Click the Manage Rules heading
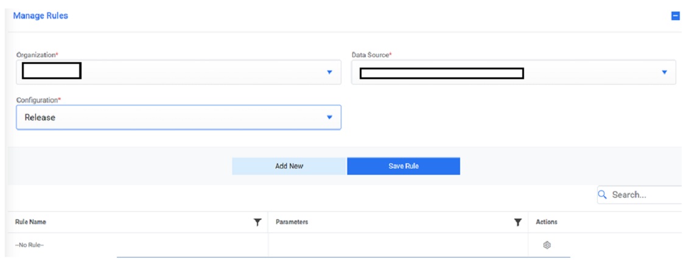This screenshot has width=689, height=260. [41, 16]
